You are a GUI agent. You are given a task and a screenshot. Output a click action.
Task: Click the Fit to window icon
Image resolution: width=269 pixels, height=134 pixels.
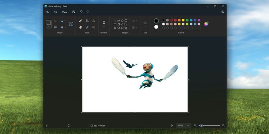click(172, 126)
